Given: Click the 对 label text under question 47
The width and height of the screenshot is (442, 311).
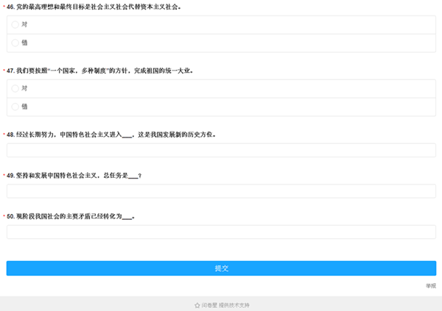Looking at the screenshot, I should point(25,88).
